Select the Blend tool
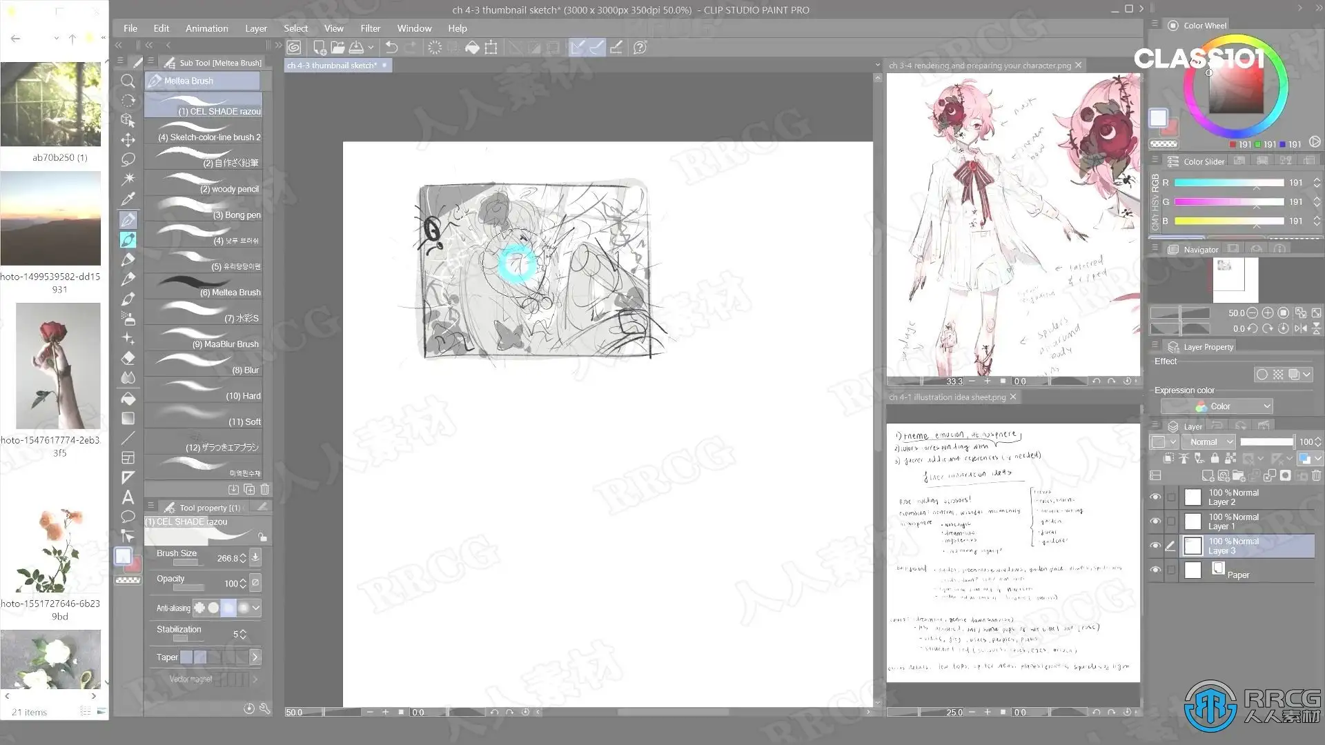The width and height of the screenshot is (1325, 745). click(128, 378)
